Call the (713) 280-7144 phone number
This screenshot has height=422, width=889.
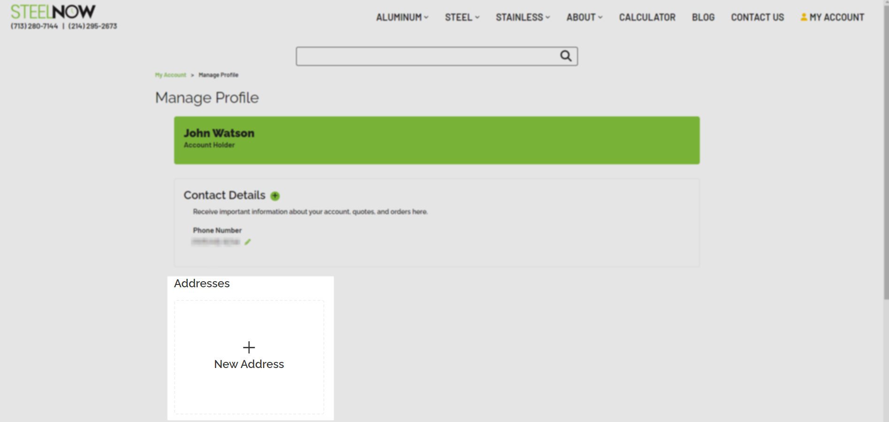pyautogui.click(x=34, y=26)
